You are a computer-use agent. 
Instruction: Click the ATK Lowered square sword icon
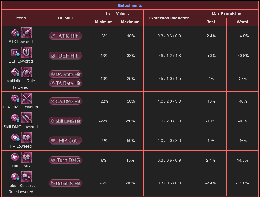coord(26,33)
